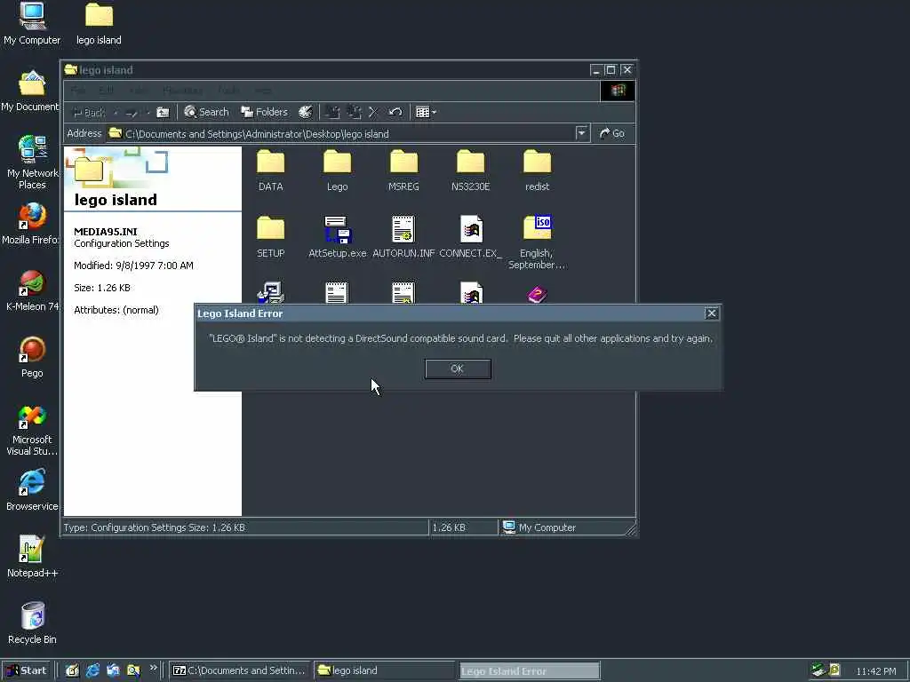This screenshot has height=682, width=910.
Task: Click Internet Explorer quick launch icon
Action: [x=92, y=670]
